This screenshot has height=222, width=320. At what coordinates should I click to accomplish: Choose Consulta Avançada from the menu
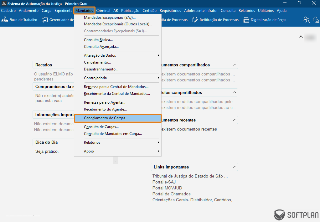coord(101,47)
